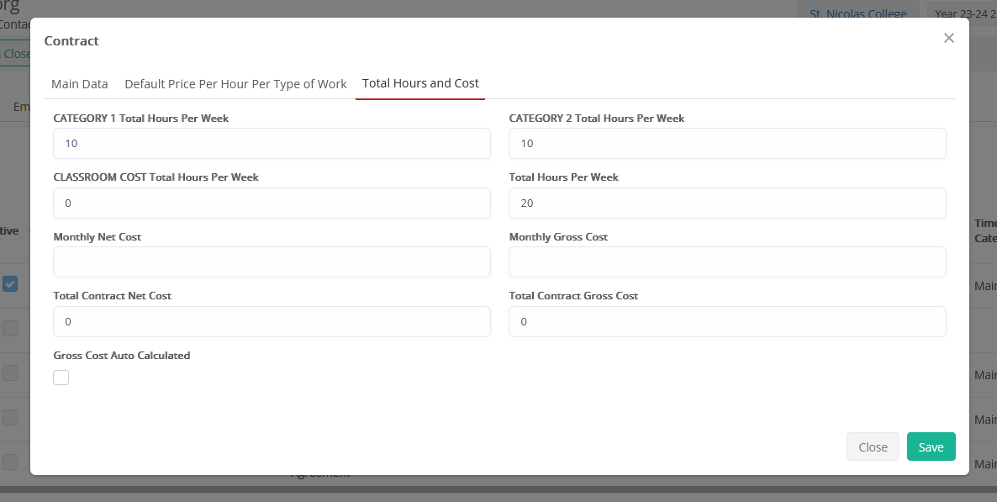Enable Gross Cost Auto Calculated checkbox
997x502 pixels.
click(x=61, y=378)
